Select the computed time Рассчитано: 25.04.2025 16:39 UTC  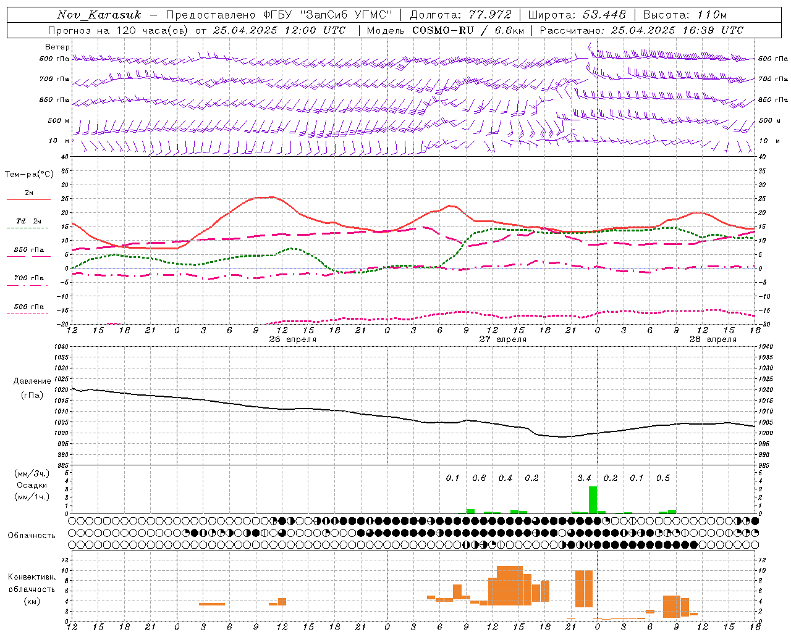[641, 30]
